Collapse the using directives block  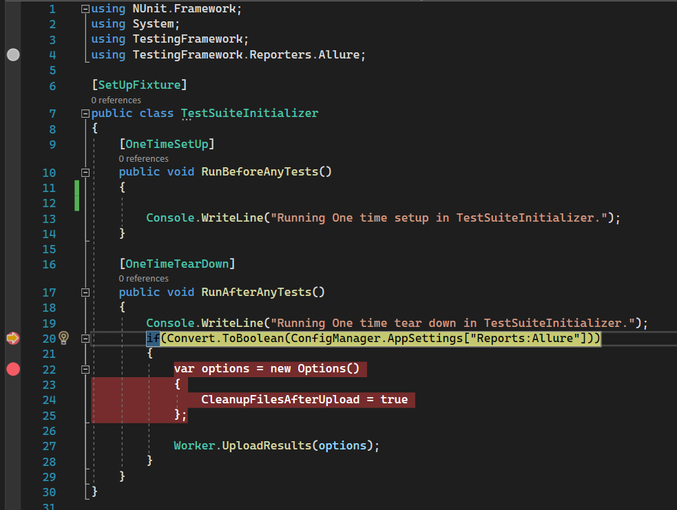coord(85,9)
